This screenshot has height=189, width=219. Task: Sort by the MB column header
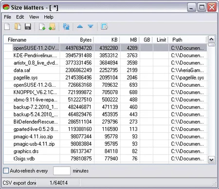[129, 40]
